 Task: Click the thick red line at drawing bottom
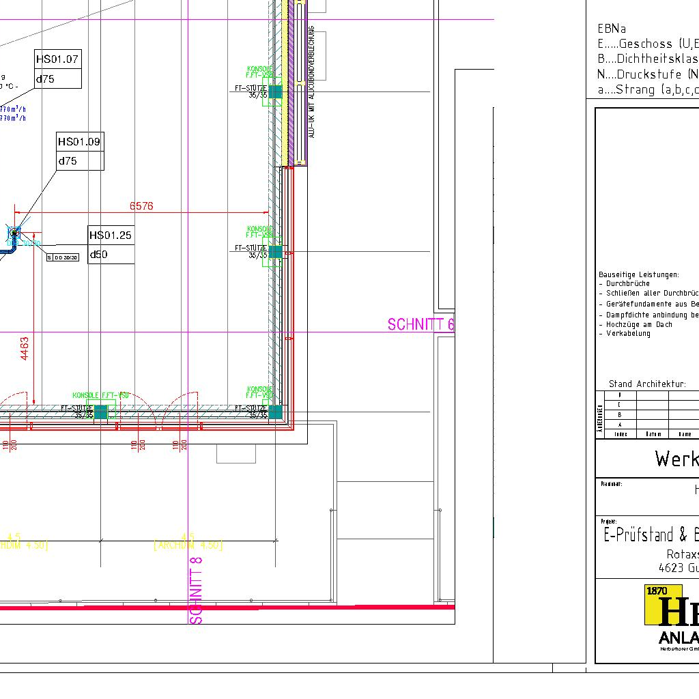tap(225, 606)
